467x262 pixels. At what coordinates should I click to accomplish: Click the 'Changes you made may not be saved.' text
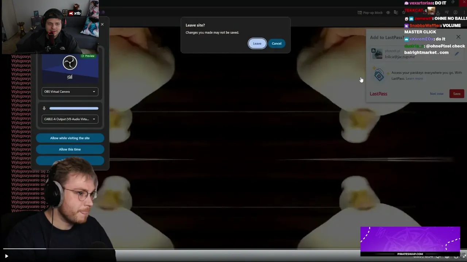point(212,33)
